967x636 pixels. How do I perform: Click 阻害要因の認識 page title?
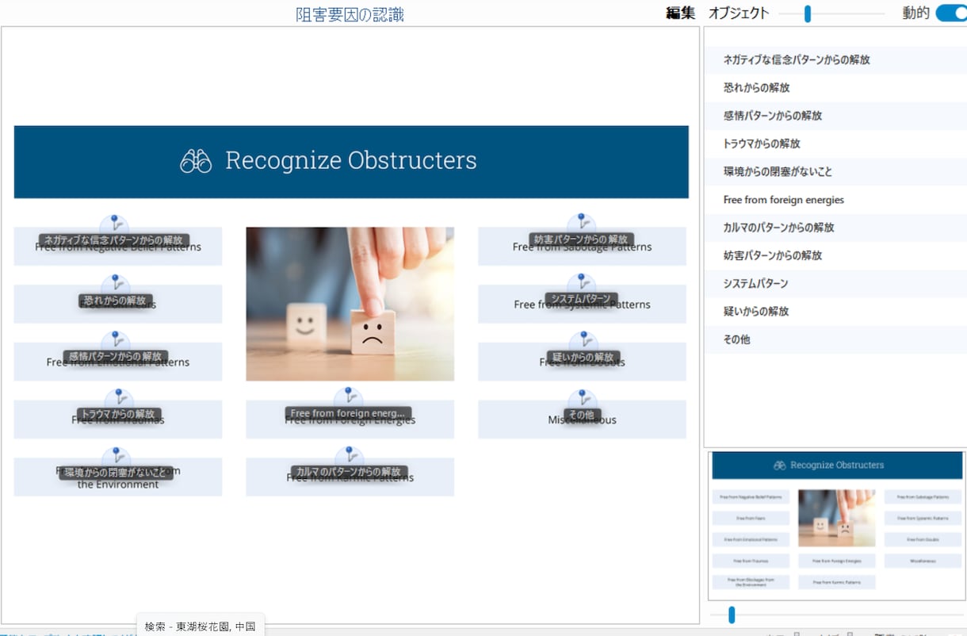click(350, 14)
